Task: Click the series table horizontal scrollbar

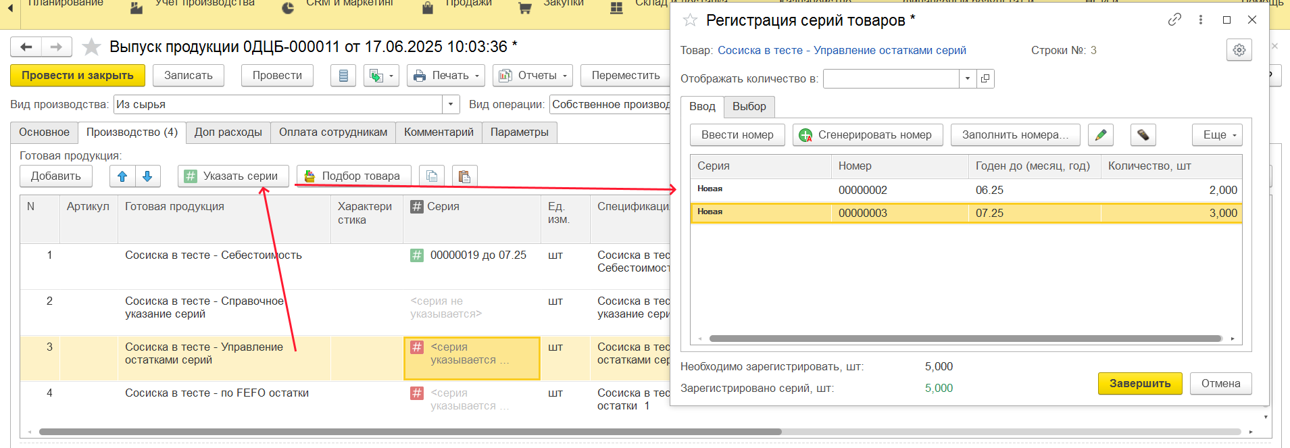Action: 965,339
